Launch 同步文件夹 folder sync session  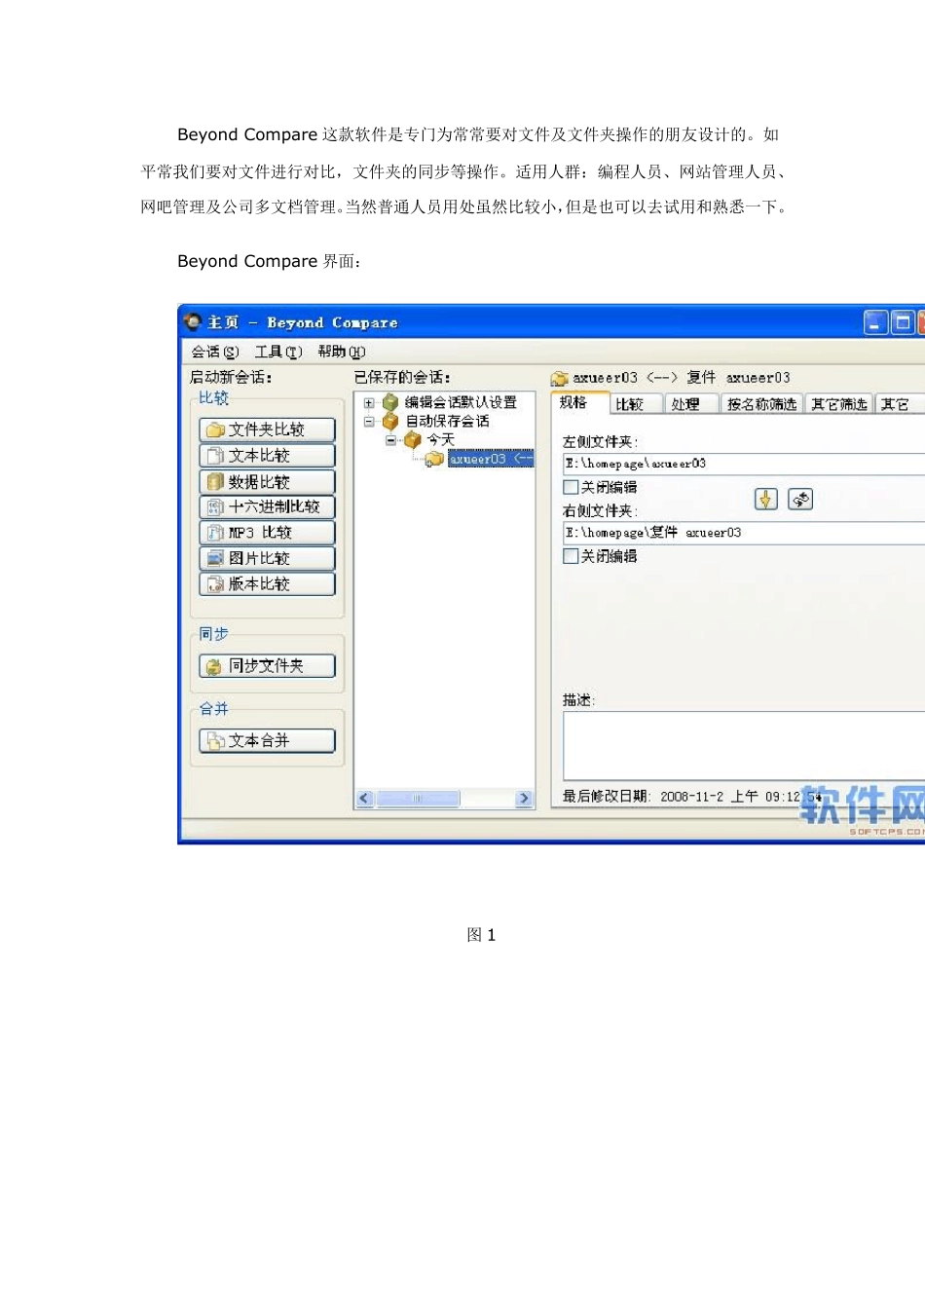[267, 666]
